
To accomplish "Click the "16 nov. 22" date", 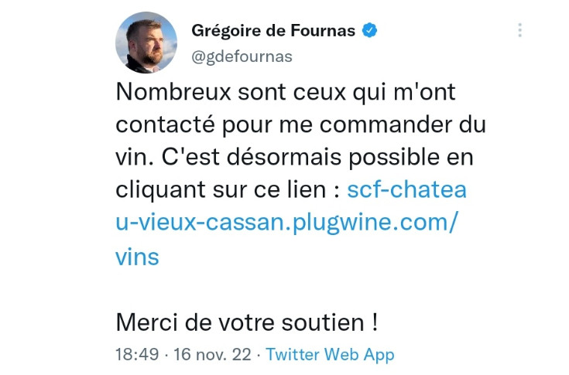I will 209,355.
